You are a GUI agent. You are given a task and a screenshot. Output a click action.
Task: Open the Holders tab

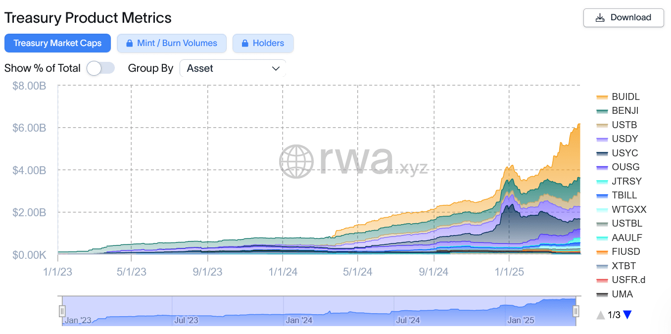click(x=263, y=44)
